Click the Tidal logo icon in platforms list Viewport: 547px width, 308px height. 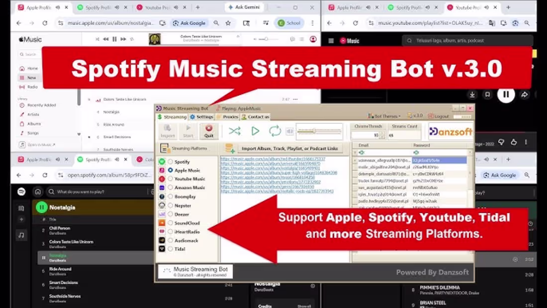(x=162, y=249)
